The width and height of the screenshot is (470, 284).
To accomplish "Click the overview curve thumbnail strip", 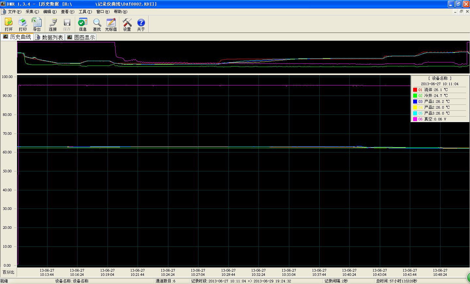I will coord(243,57).
